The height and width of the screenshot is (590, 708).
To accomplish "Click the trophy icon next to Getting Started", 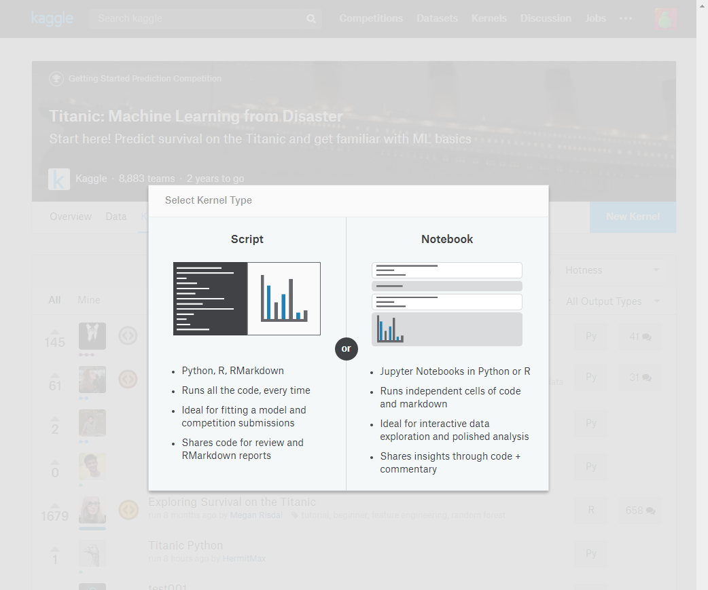I will coord(56,78).
